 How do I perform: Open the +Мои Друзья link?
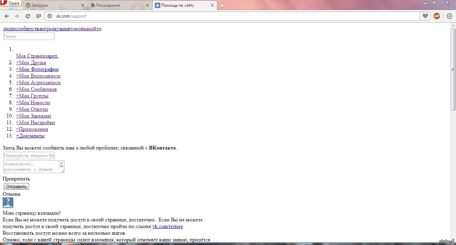click(31, 63)
